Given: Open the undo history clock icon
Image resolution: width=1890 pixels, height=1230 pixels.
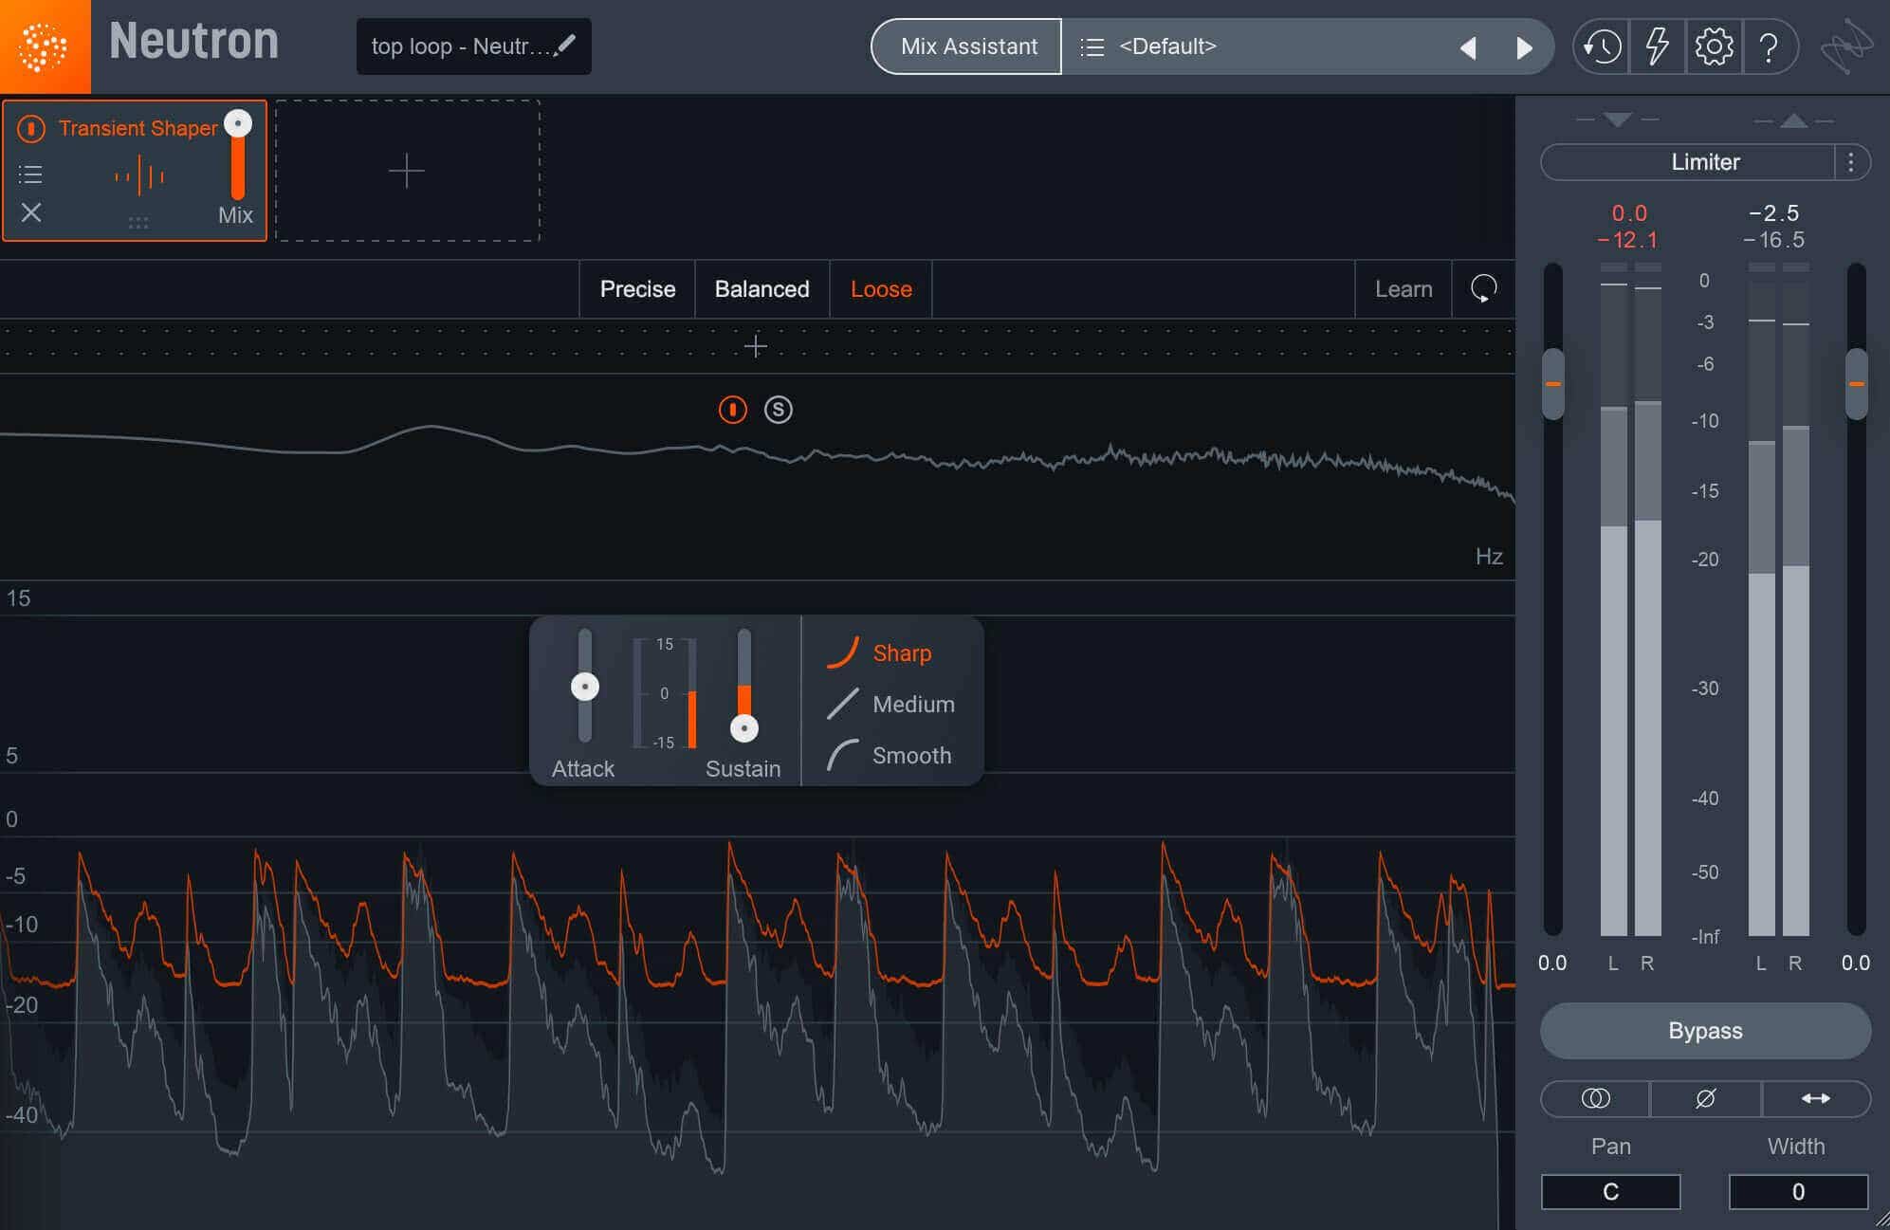Looking at the screenshot, I should [x=1602, y=46].
